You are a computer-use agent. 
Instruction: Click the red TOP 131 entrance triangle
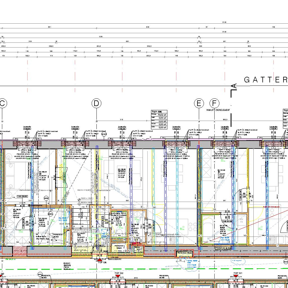coord(236,276)
